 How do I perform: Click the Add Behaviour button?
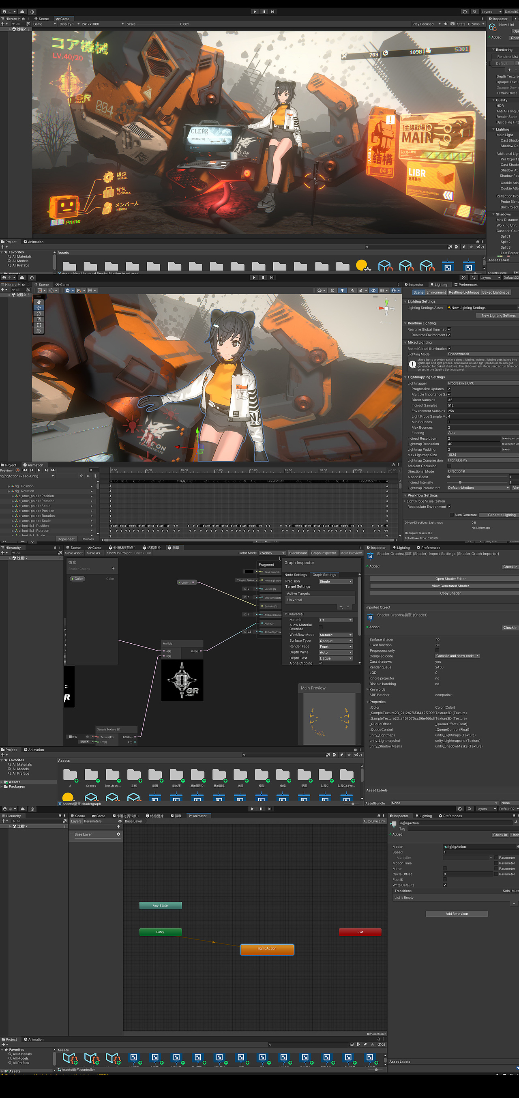pyautogui.click(x=457, y=914)
